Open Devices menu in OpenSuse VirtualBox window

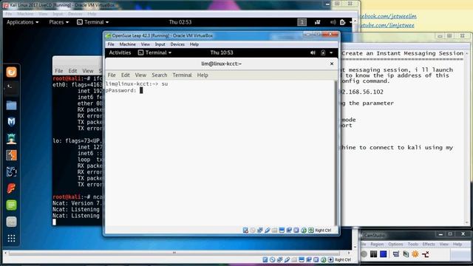(177, 44)
